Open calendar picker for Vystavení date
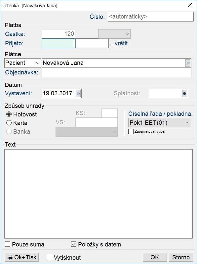The image size is (197, 264). click(x=78, y=93)
